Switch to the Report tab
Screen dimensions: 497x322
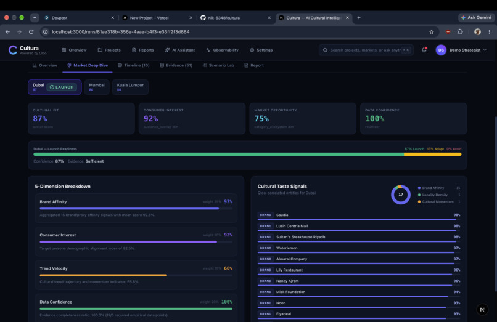(x=254, y=65)
